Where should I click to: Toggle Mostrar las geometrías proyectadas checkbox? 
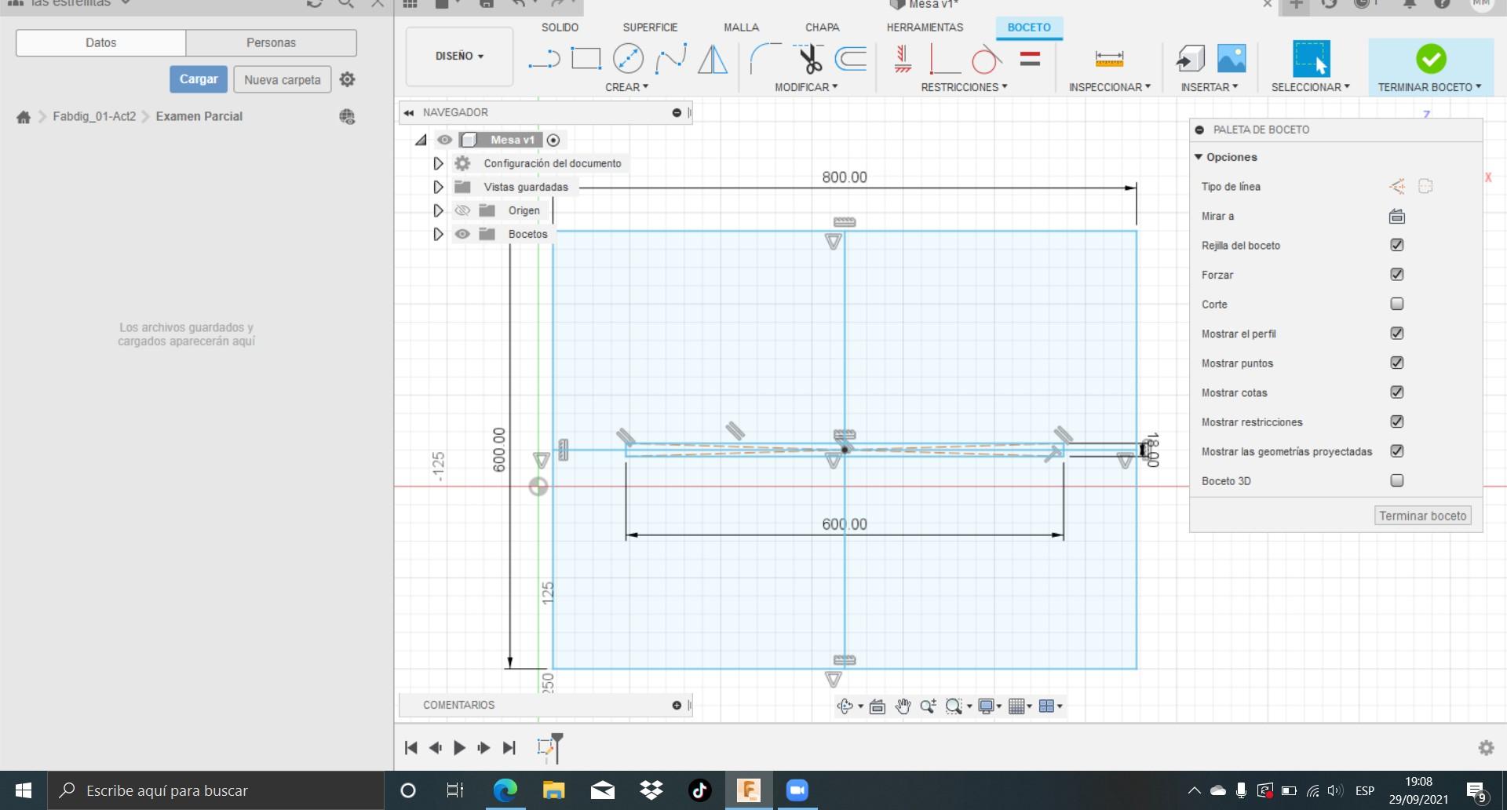pos(1397,451)
